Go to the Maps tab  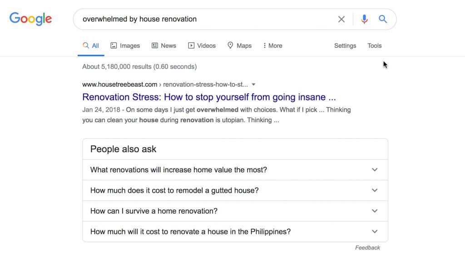point(239,45)
